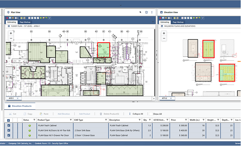Toggle the header select-all checkbox
This screenshot has height=146, width=241.
[9, 120]
